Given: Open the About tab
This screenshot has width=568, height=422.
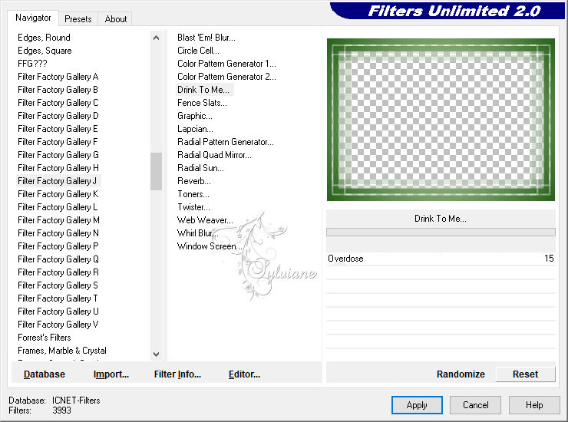Looking at the screenshot, I should point(116,19).
